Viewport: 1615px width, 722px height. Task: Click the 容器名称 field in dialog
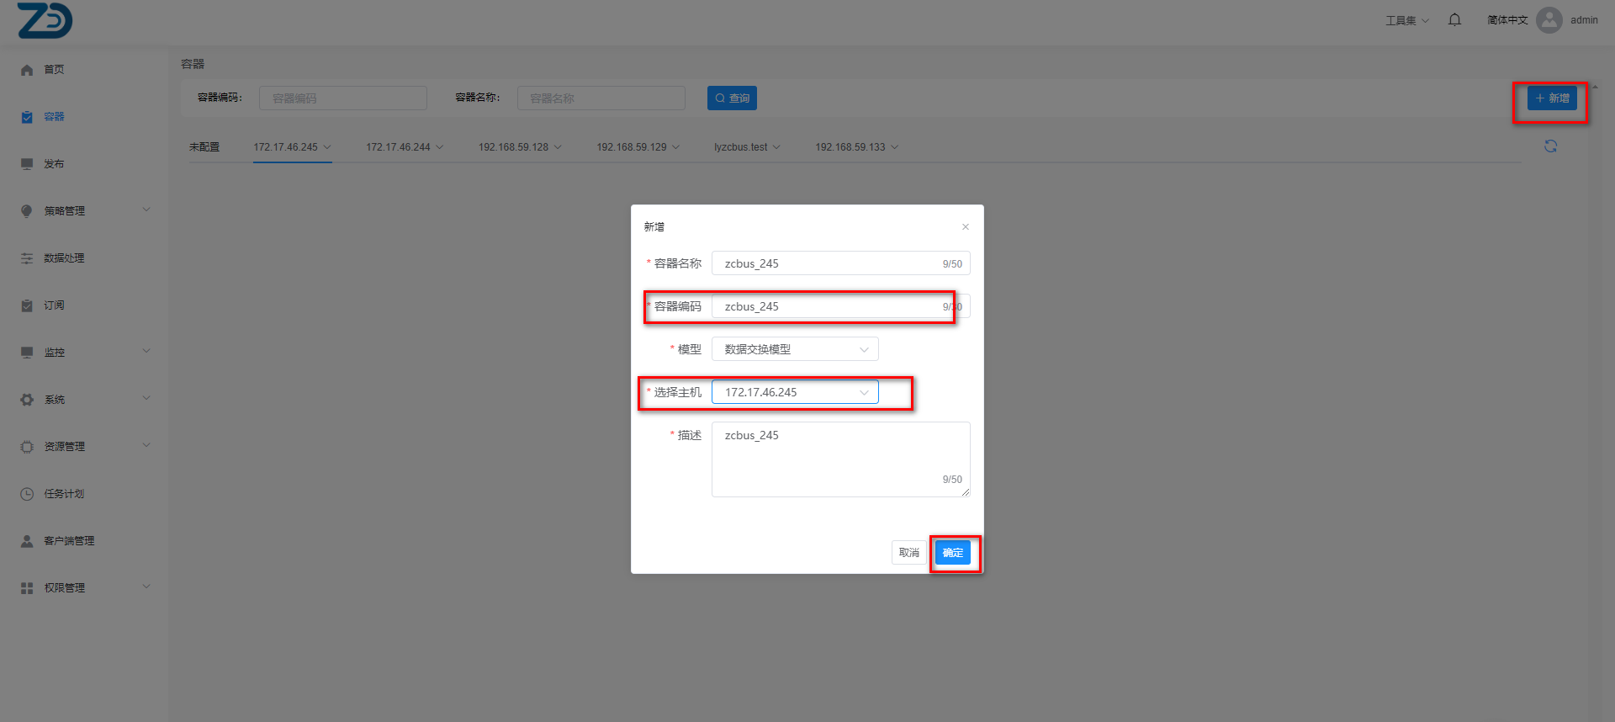829,263
